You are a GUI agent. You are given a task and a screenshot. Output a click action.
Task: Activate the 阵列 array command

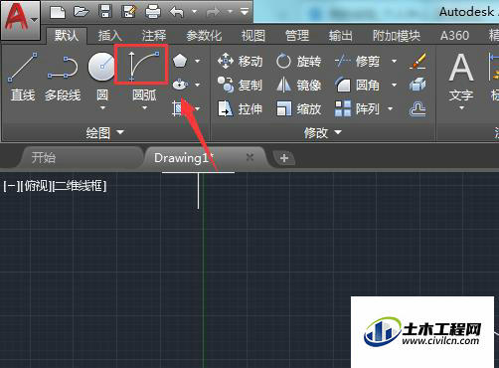coord(357,108)
